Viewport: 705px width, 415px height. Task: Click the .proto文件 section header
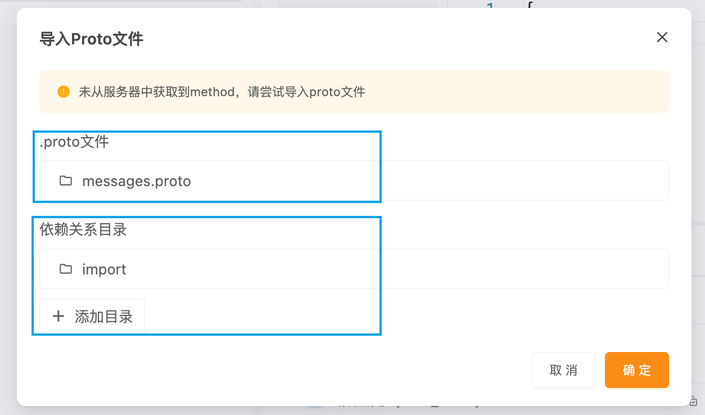(73, 142)
